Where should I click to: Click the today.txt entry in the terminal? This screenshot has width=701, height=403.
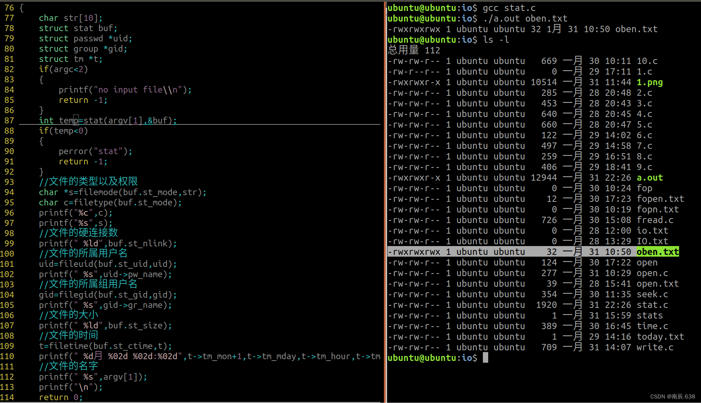660,337
